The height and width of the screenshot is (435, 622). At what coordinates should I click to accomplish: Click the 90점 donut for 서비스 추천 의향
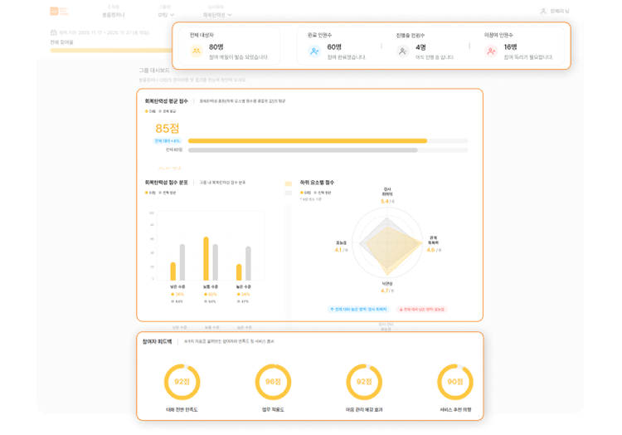[x=455, y=382]
